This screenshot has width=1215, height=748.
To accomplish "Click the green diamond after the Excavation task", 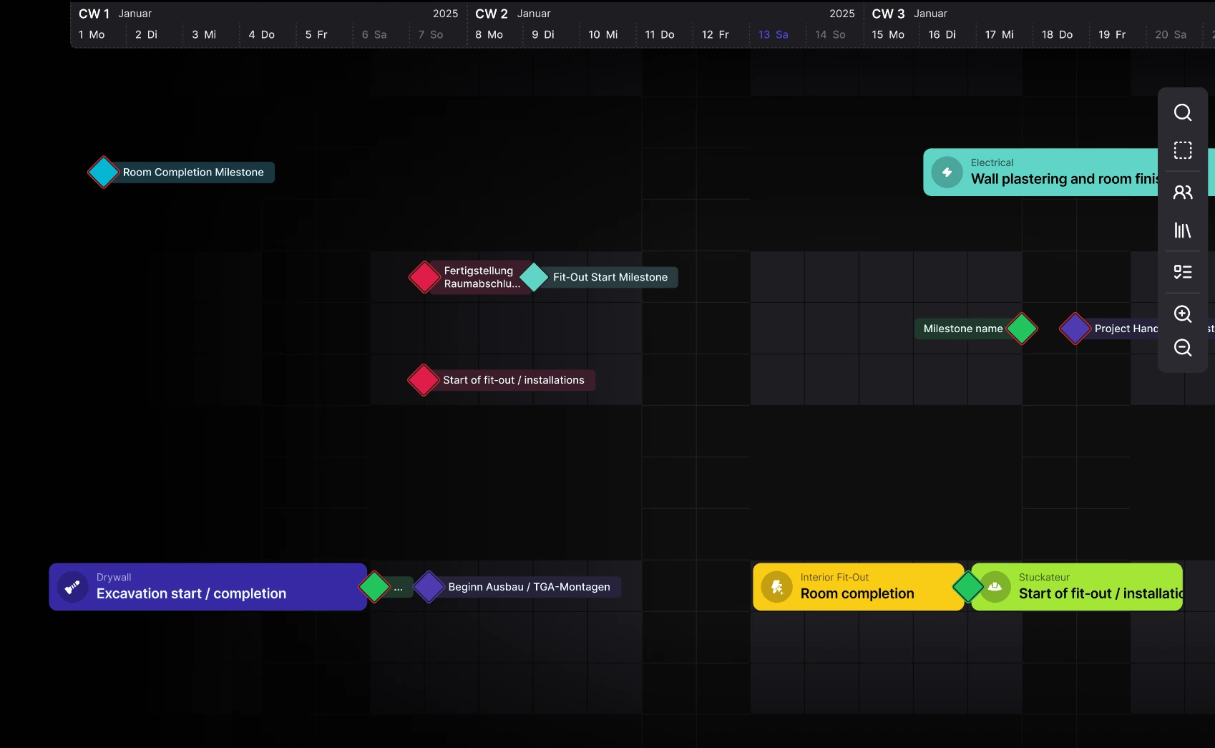I will tap(374, 587).
